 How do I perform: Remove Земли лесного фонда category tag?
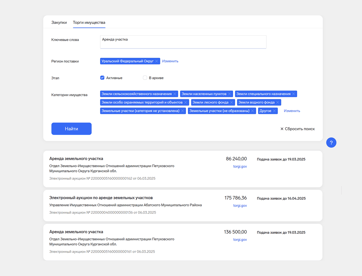coord(232,102)
